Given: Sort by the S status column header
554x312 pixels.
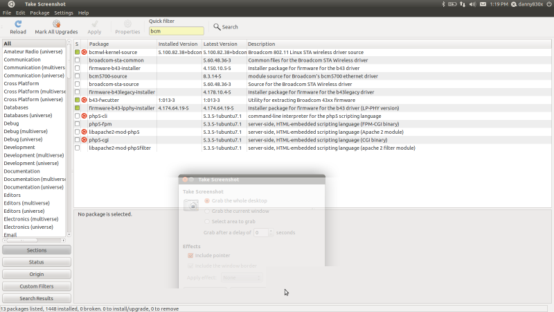Looking at the screenshot, I should (x=77, y=44).
